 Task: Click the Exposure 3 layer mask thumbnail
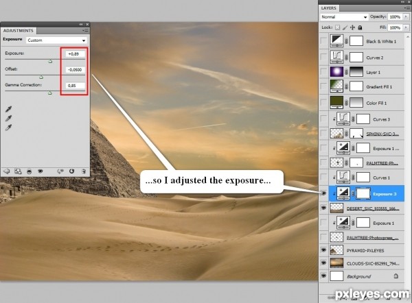[x=363, y=194]
